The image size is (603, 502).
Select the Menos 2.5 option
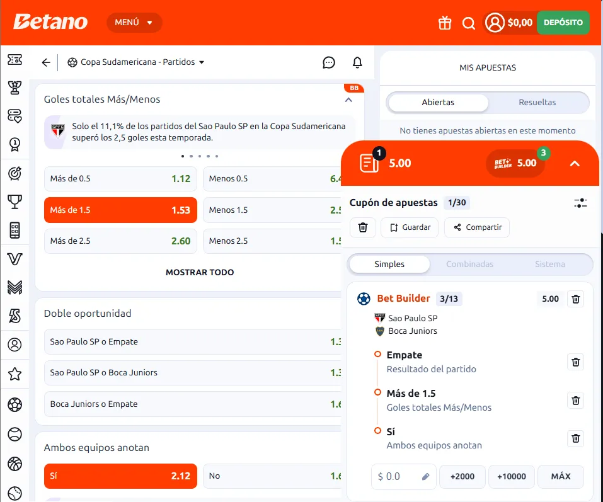click(x=272, y=241)
